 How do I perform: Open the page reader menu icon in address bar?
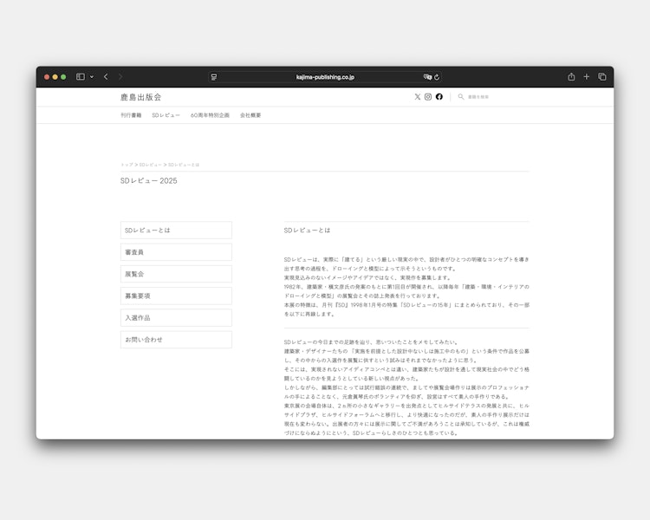(214, 77)
